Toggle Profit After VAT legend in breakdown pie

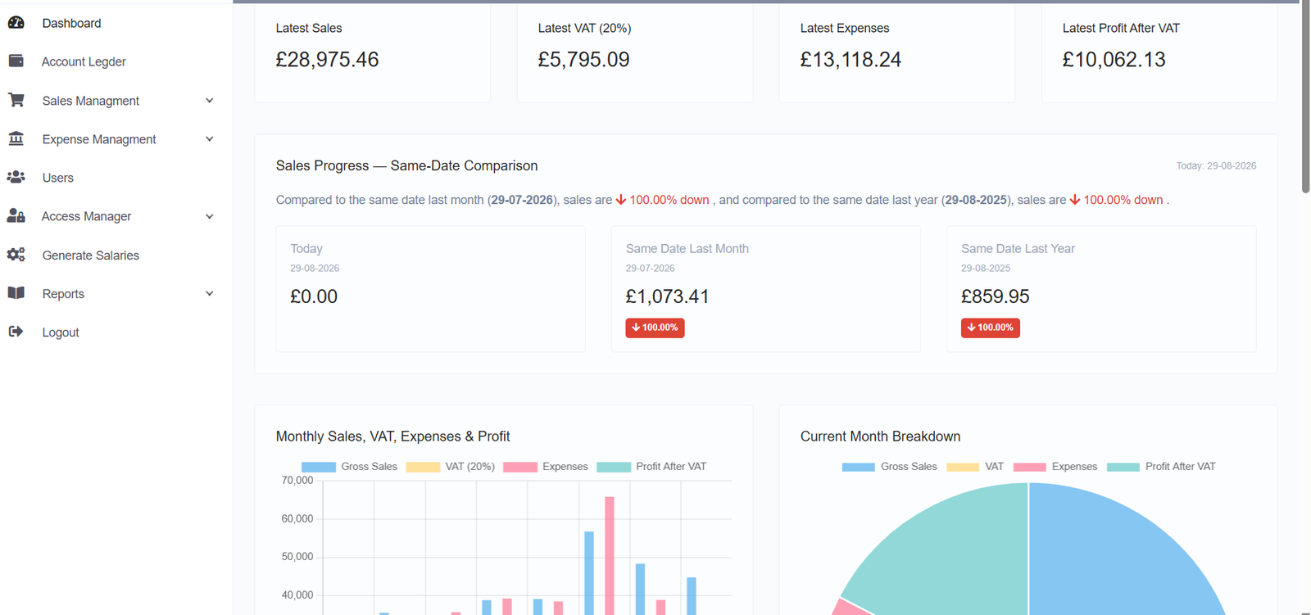coord(1161,467)
